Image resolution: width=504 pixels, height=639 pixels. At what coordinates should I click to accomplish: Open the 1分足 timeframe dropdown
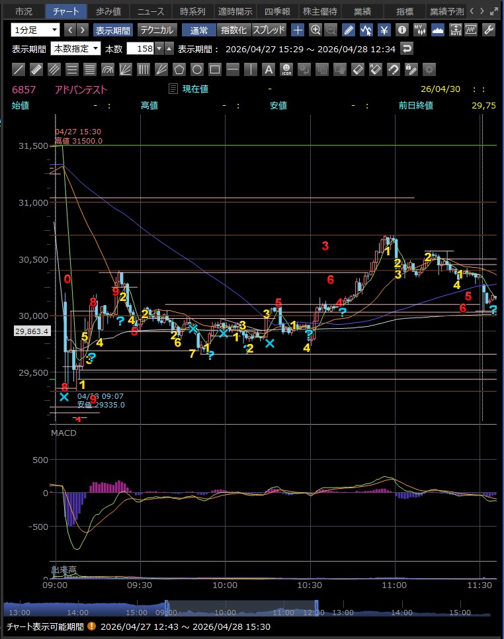pos(36,30)
